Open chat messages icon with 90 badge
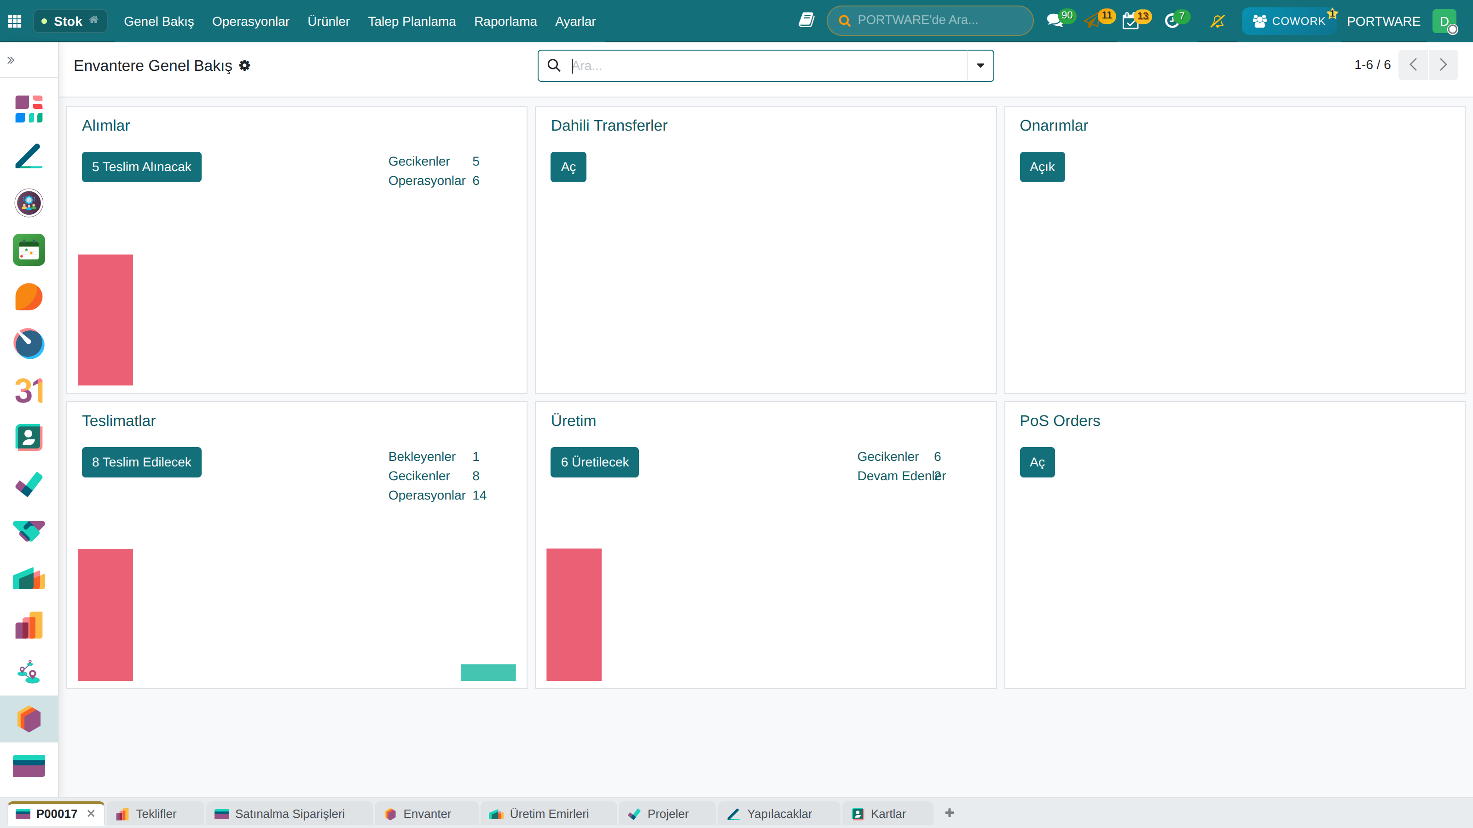The image size is (1473, 828). 1055,21
